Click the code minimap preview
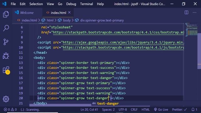201x113 pixels. [x=191, y=30]
